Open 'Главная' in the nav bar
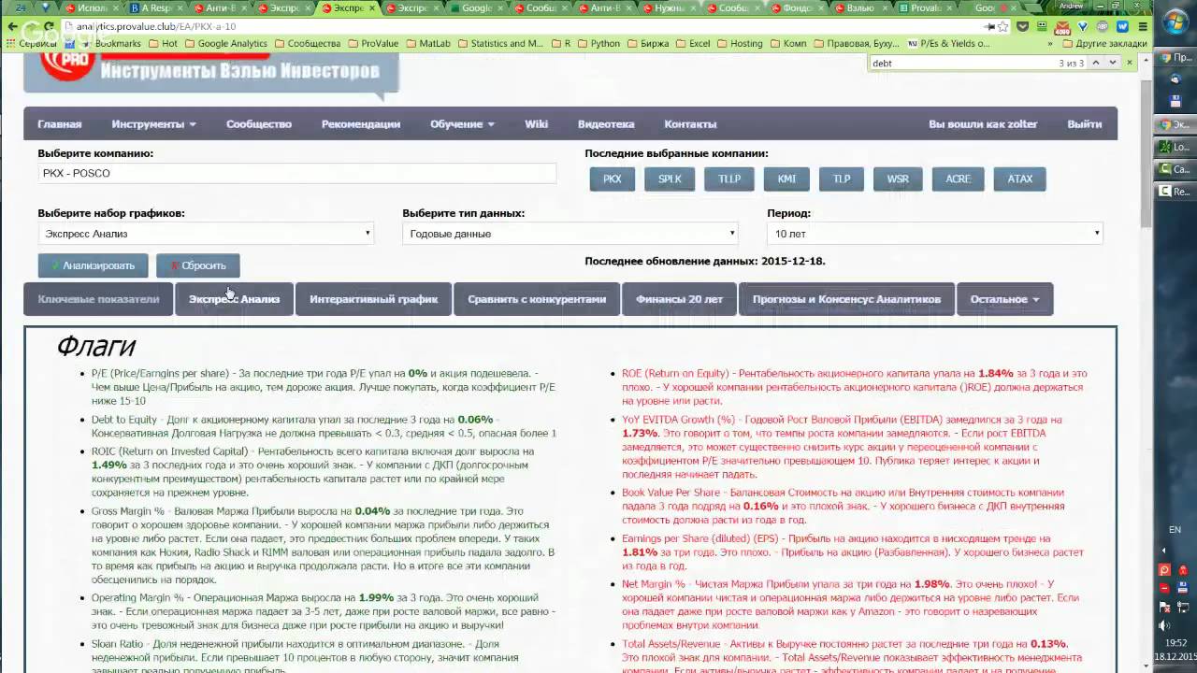Screen dimensions: 1197x673 (x=59, y=124)
